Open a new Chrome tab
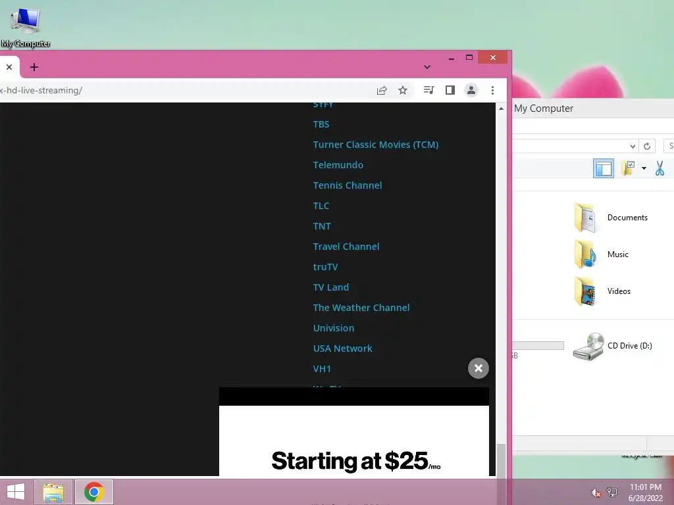This screenshot has width=674, height=505. click(34, 67)
